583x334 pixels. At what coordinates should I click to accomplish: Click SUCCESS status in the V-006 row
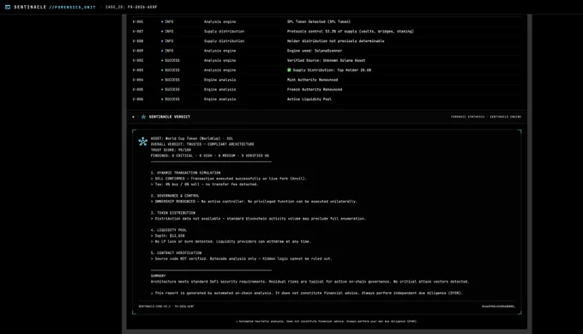coord(171,100)
